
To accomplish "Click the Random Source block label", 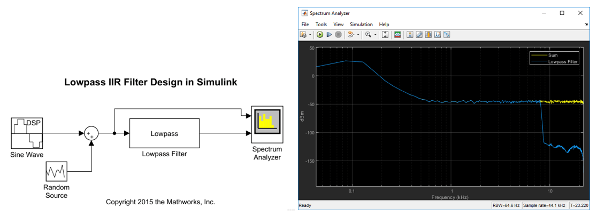I will (x=56, y=191).
